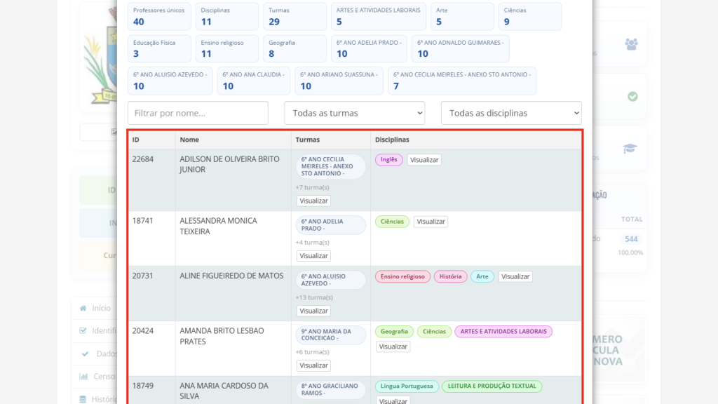Click the 9º ANO MARIA DA CONCEICAO badge
The width and height of the screenshot is (718, 404).
[x=331, y=335]
